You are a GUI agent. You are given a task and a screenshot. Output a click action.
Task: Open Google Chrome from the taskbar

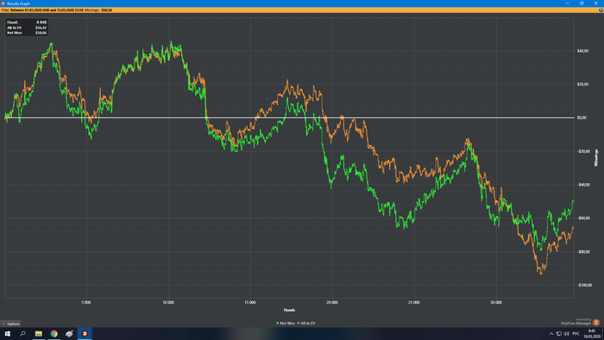click(x=53, y=333)
